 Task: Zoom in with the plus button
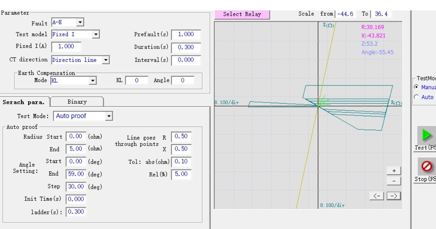coord(394,171)
